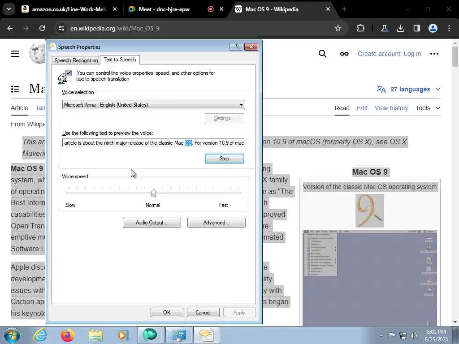Viewport: 459px width, 344px height.
Task: Show hidden system tray icons
Action: (381, 335)
